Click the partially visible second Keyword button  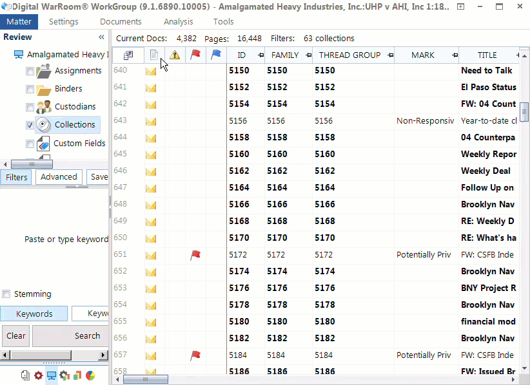tap(90, 314)
